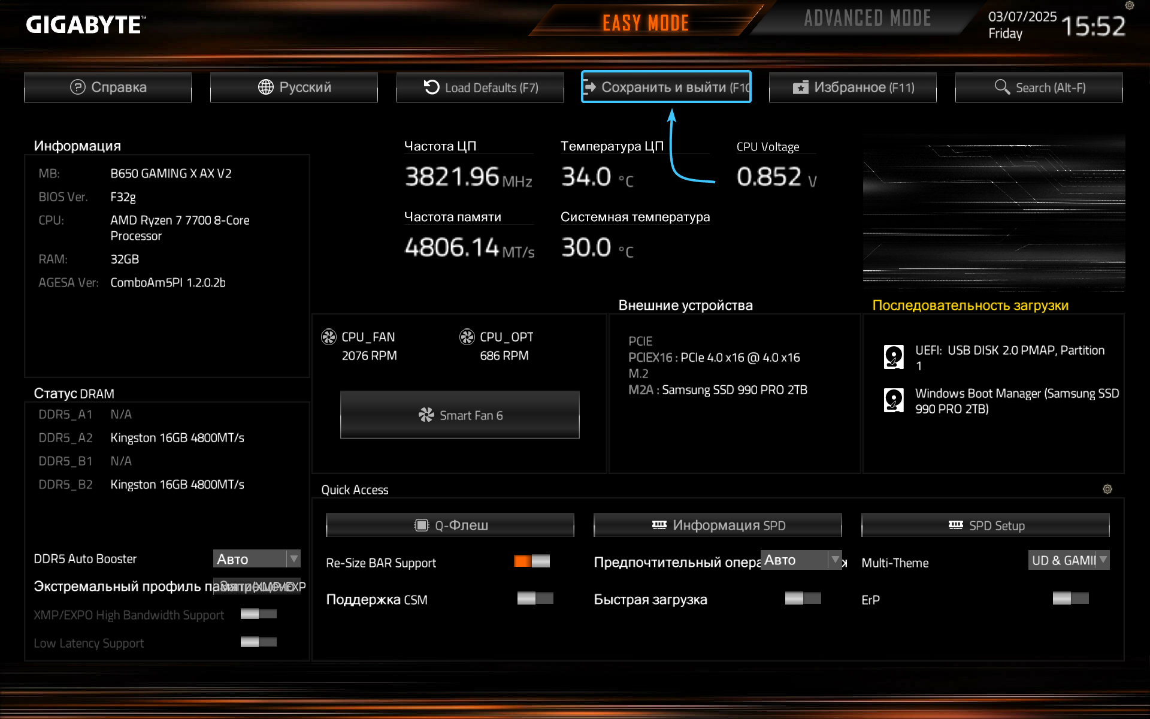Click the globe language icon
Image resolution: width=1150 pixels, height=719 pixels.
265,87
